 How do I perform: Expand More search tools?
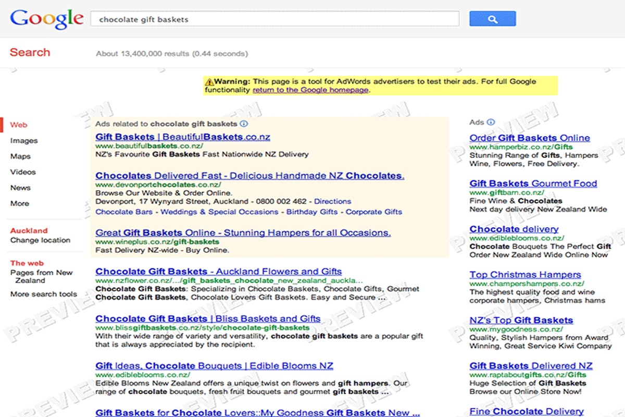43,294
